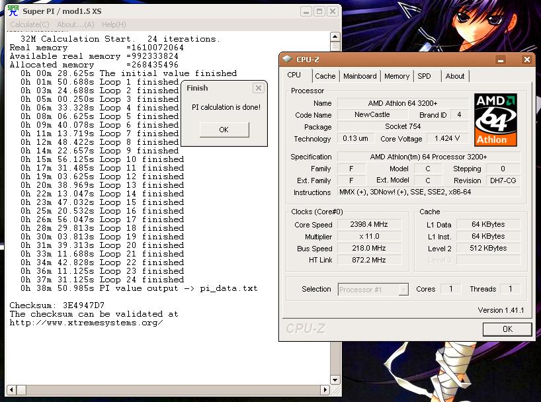This screenshot has height=402, width=541.
Task: Click the initial value finished line
Action: (129, 73)
